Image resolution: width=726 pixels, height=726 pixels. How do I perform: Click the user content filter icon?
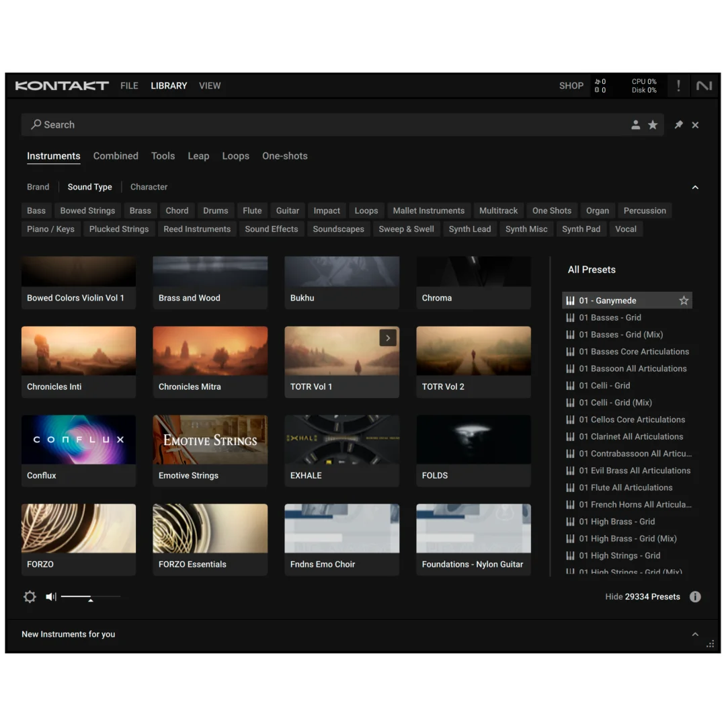[635, 125]
